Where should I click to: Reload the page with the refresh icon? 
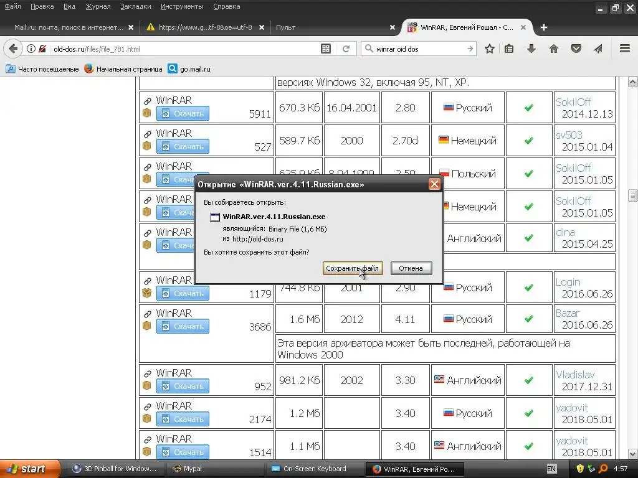click(346, 49)
